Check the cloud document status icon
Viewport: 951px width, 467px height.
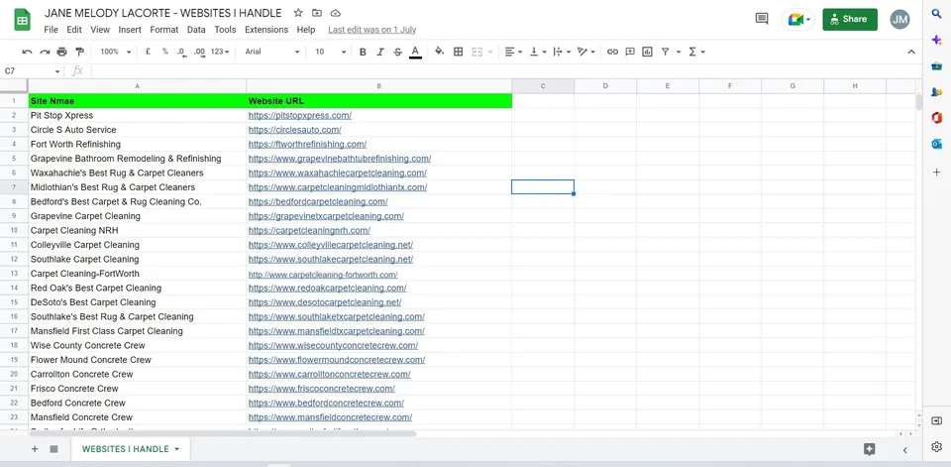tap(336, 13)
